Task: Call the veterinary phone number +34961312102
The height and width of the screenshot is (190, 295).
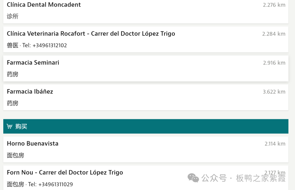Action: (49, 45)
